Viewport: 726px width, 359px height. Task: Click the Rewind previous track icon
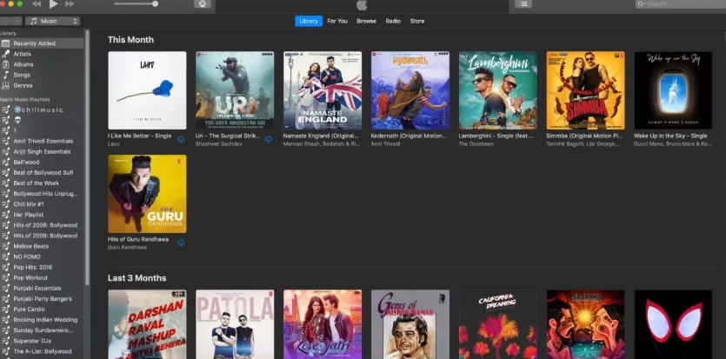(x=37, y=4)
